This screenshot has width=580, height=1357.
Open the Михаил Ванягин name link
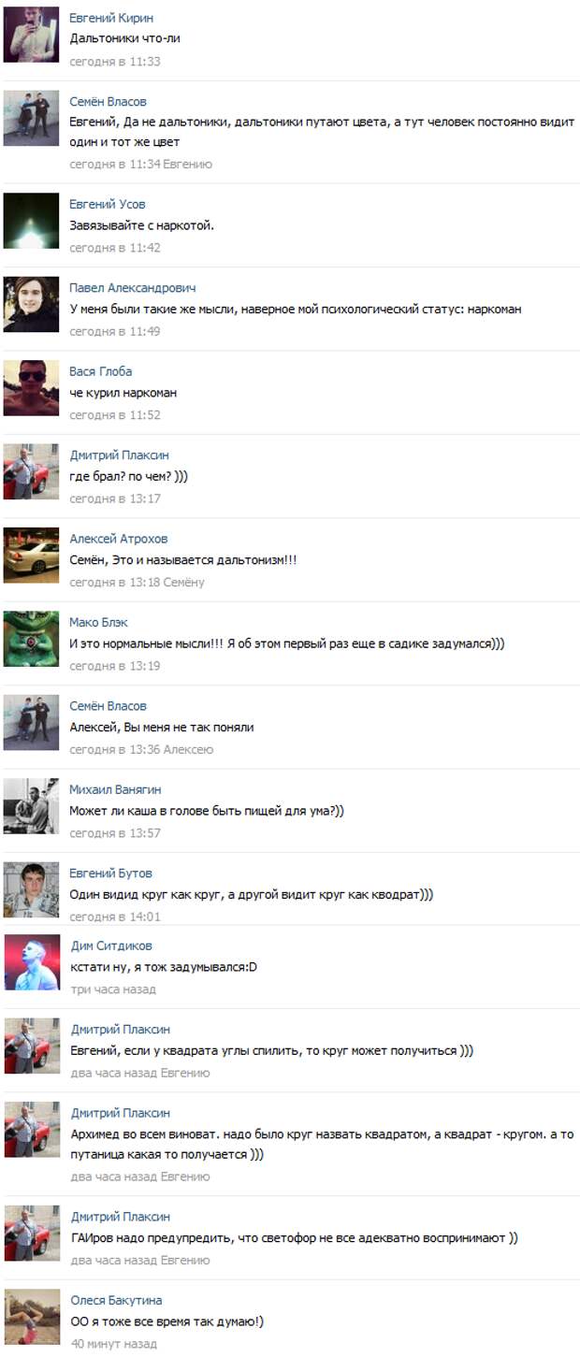(x=115, y=789)
